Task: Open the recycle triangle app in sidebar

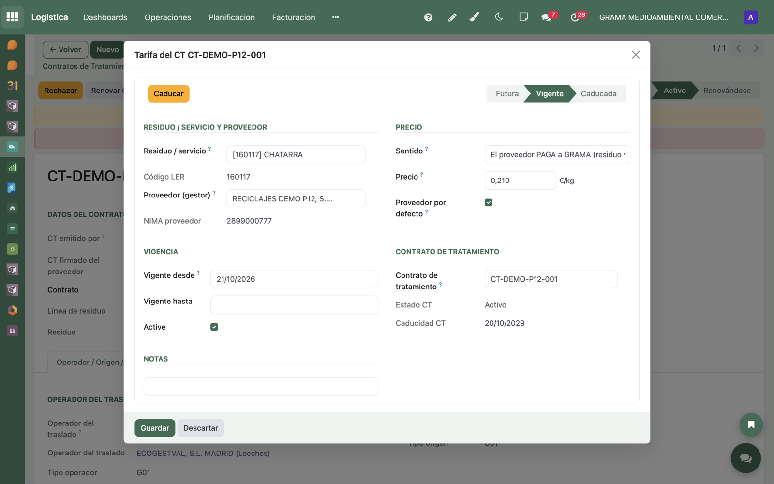Action: point(13,249)
